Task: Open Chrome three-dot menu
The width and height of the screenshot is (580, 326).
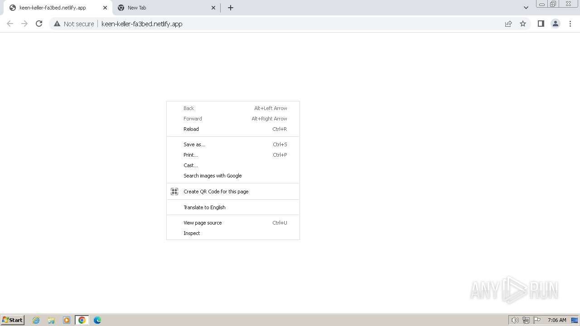Action: click(x=570, y=24)
